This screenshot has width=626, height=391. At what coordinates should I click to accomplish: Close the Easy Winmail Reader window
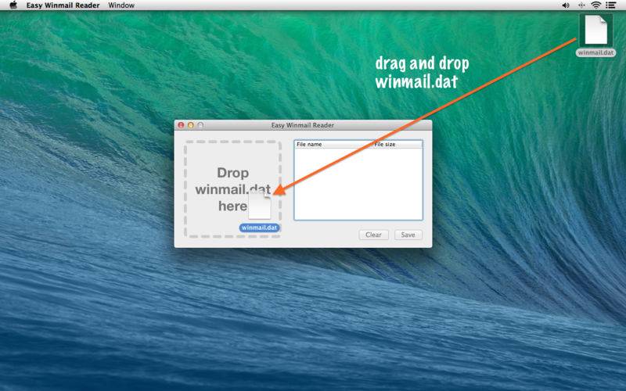[181, 125]
